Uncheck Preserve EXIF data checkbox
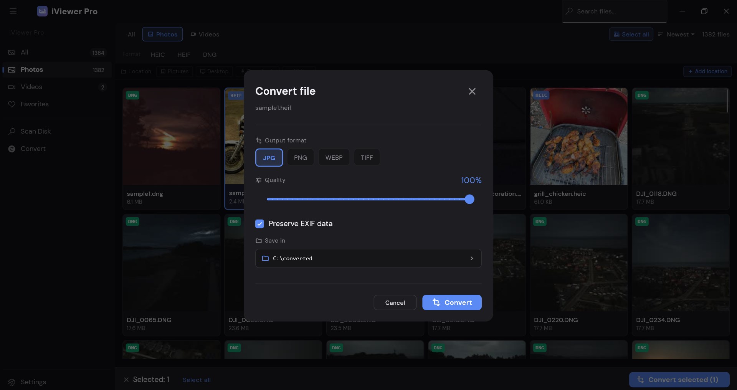Image resolution: width=737 pixels, height=390 pixels. click(x=259, y=224)
